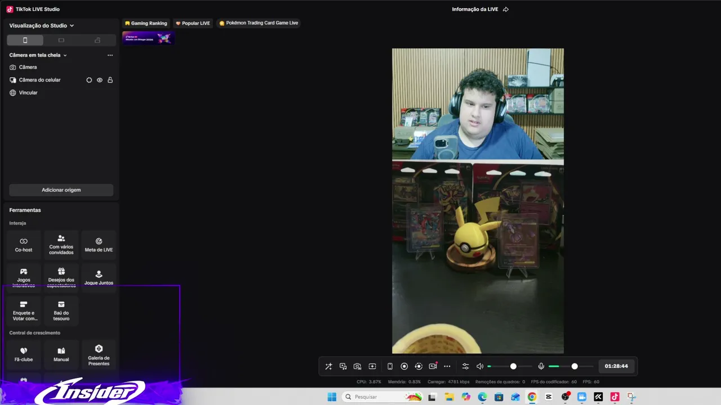This screenshot has height=405, width=721.
Task: Mute the microphone
Action: (x=541, y=366)
